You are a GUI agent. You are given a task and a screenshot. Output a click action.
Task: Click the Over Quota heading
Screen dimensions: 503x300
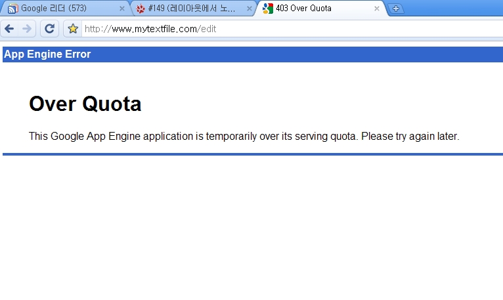point(85,104)
